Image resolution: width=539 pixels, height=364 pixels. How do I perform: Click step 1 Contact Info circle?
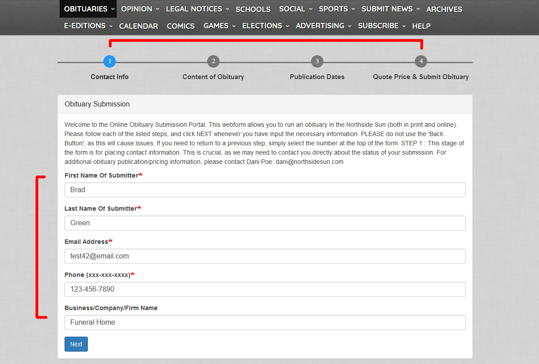(x=110, y=61)
